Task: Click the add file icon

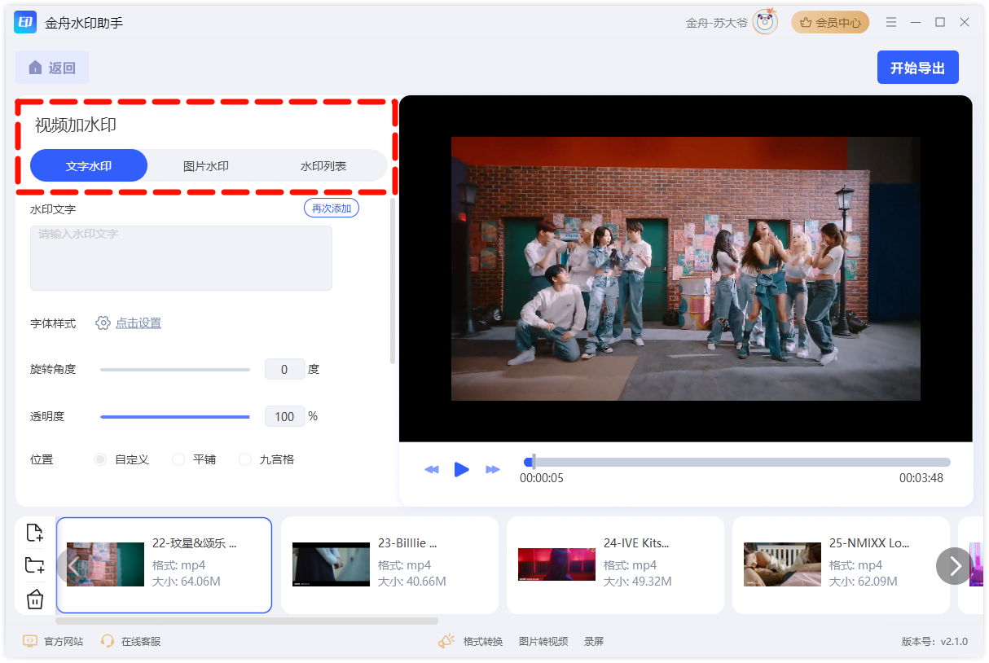Action: pyautogui.click(x=34, y=533)
